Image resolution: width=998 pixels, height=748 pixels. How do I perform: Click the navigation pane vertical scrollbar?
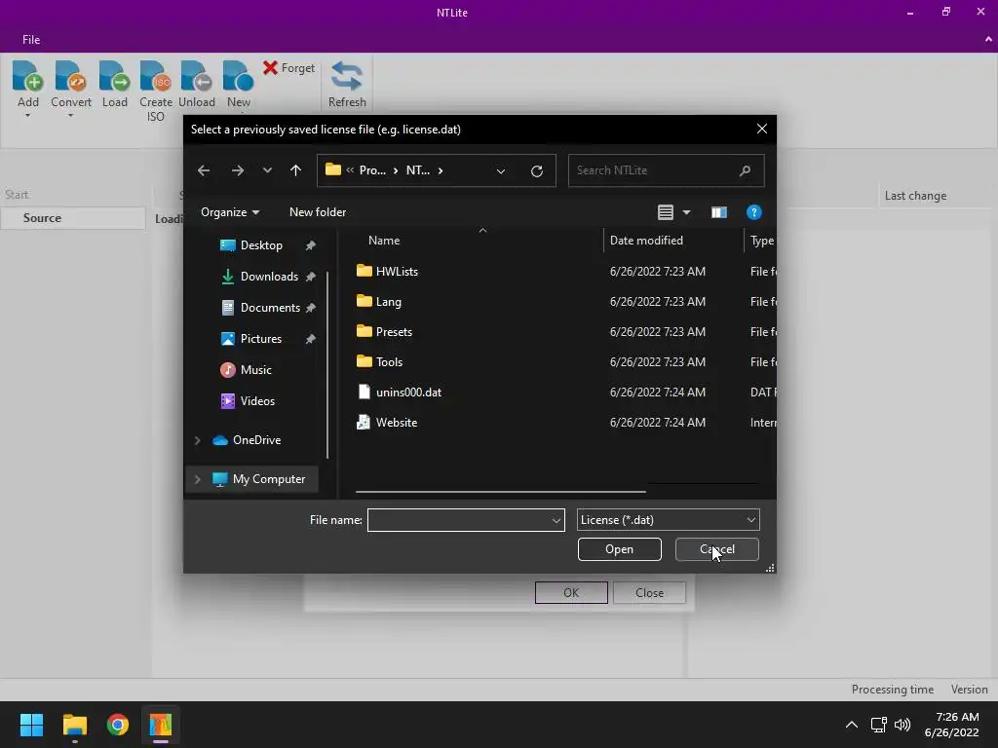(x=327, y=364)
